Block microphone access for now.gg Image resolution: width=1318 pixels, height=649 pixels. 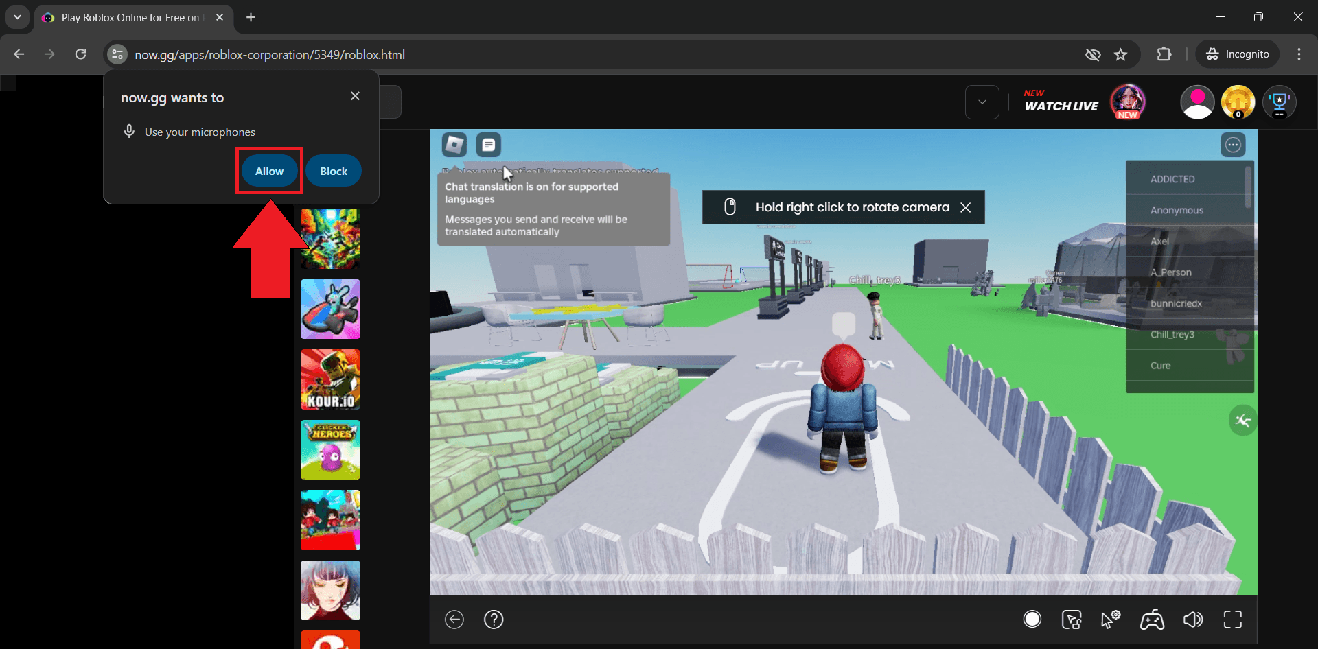pos(334,171)
